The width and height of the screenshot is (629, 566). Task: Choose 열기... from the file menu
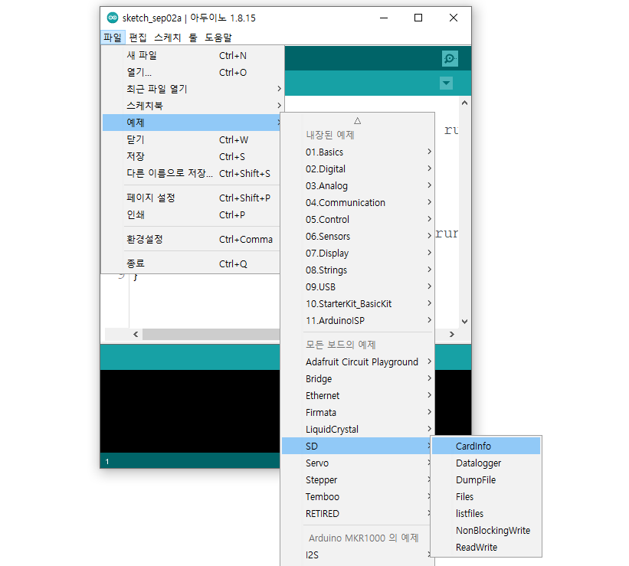[192, 72]
